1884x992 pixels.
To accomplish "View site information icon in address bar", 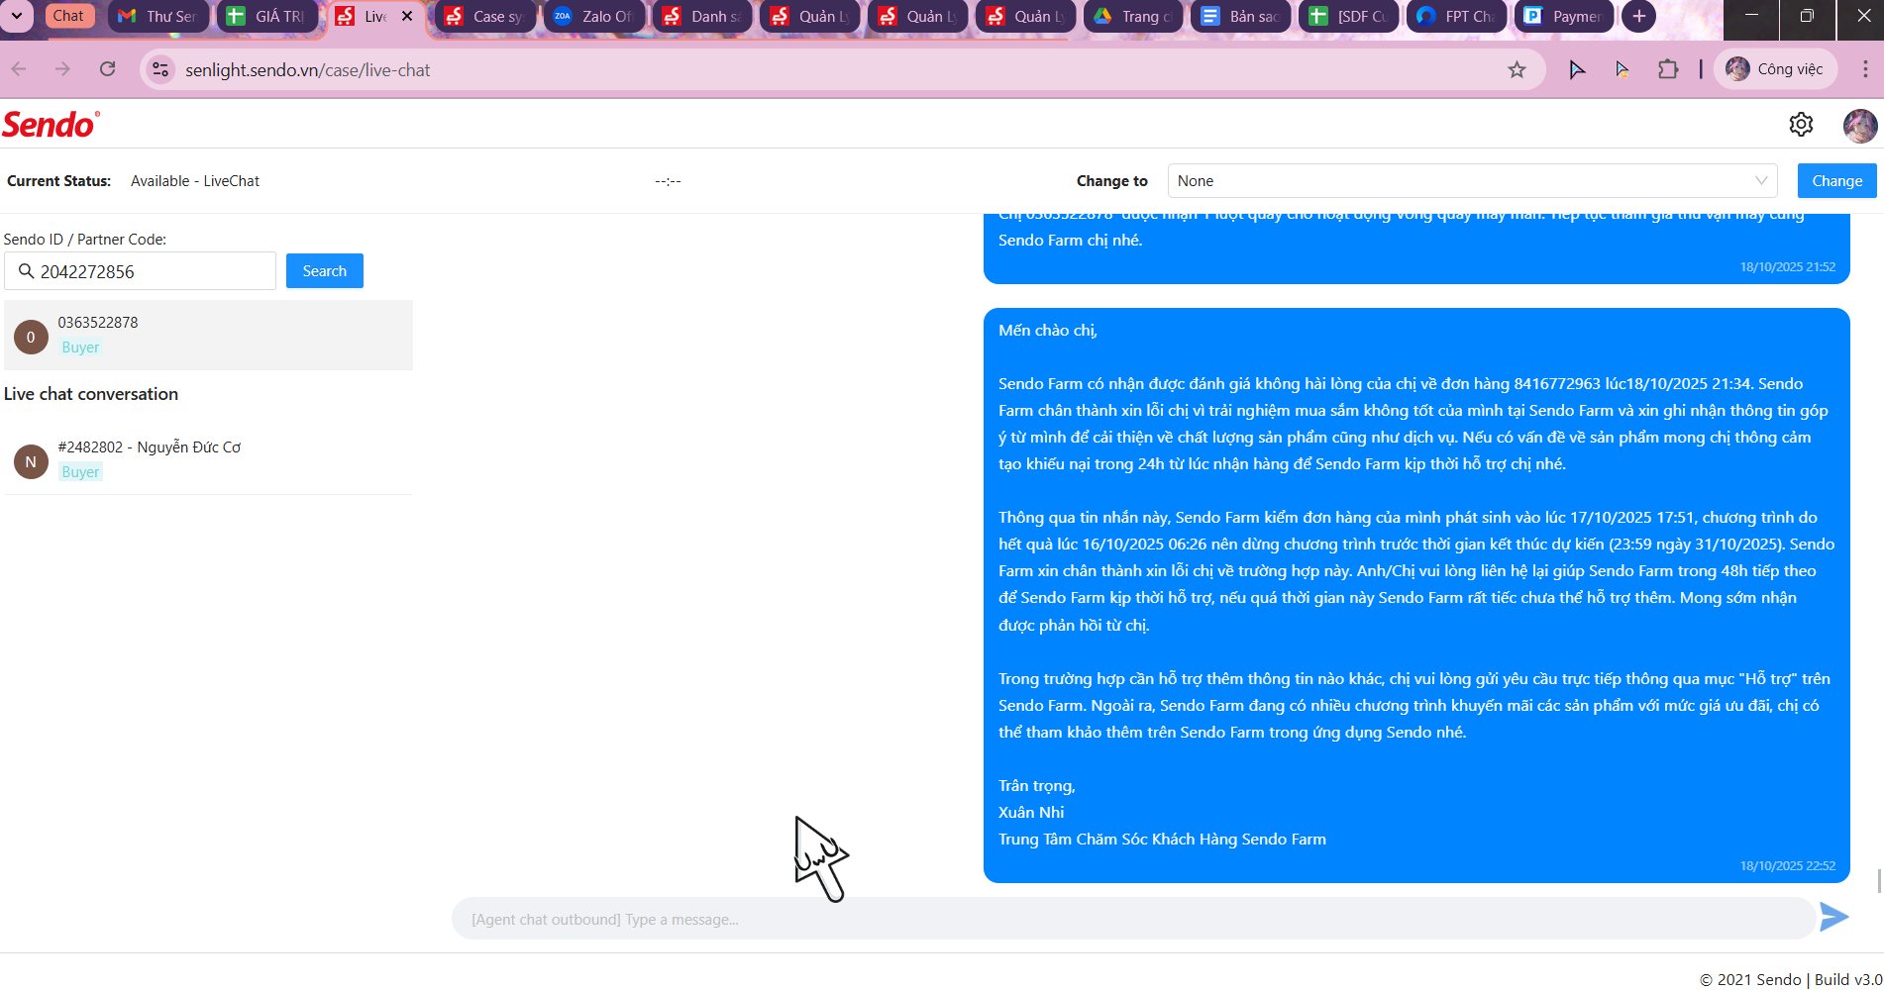I will coord(160,69).
